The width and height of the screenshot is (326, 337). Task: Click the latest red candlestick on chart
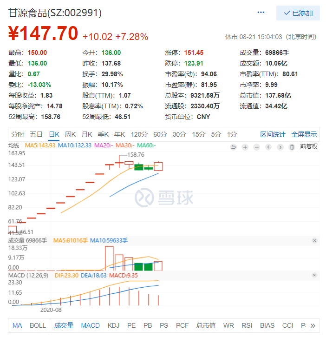158,166
